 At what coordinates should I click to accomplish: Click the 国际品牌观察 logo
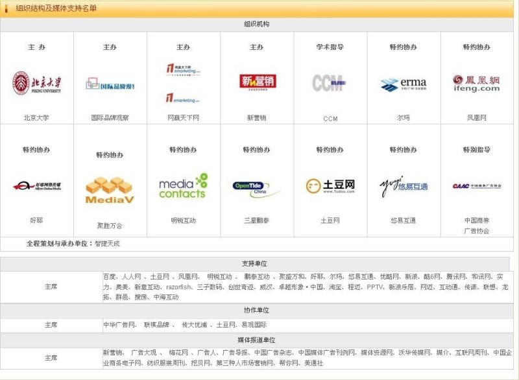tap(110, 84)
